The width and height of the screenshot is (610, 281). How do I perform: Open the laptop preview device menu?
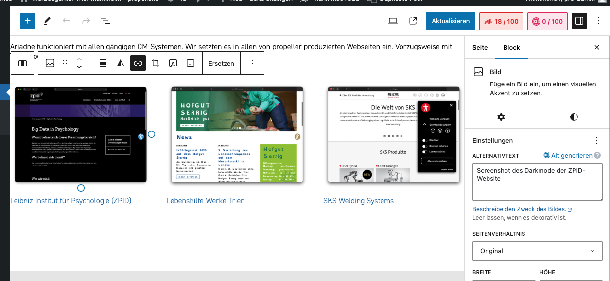393,21
